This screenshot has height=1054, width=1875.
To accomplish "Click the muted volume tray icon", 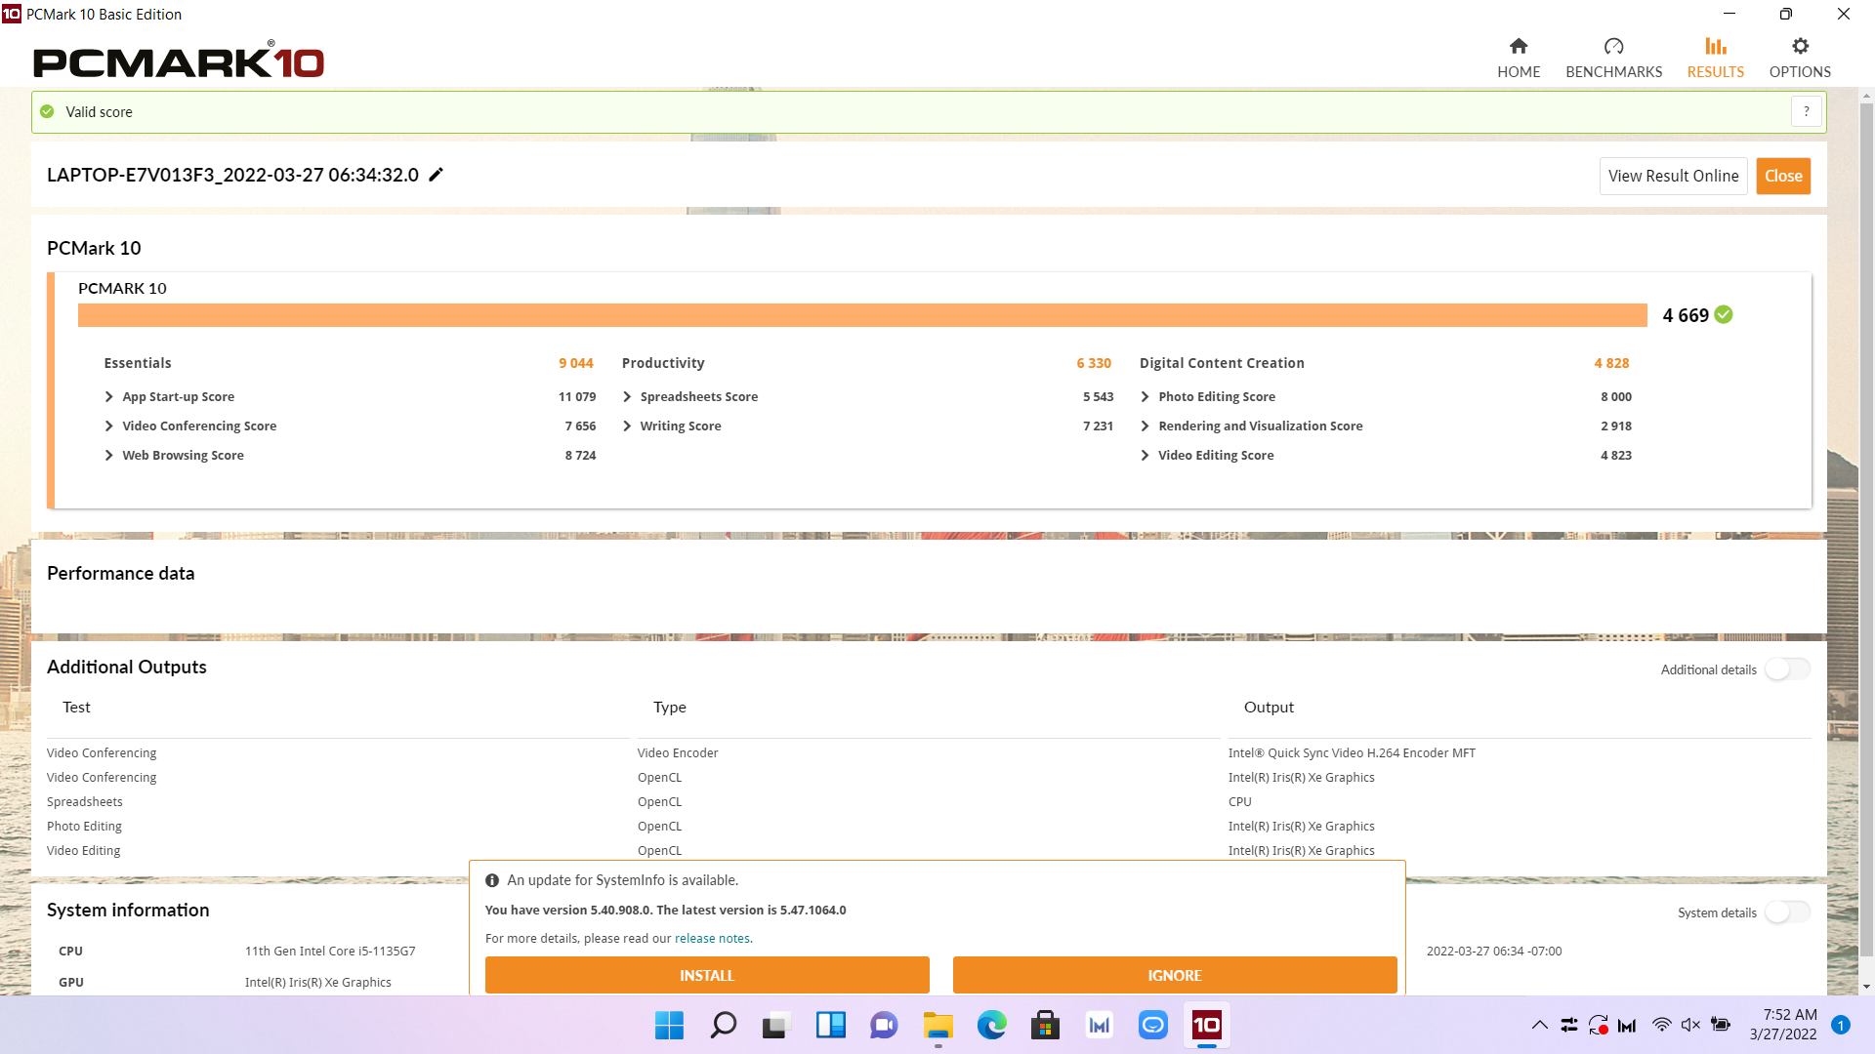I will (1690, 1025).
